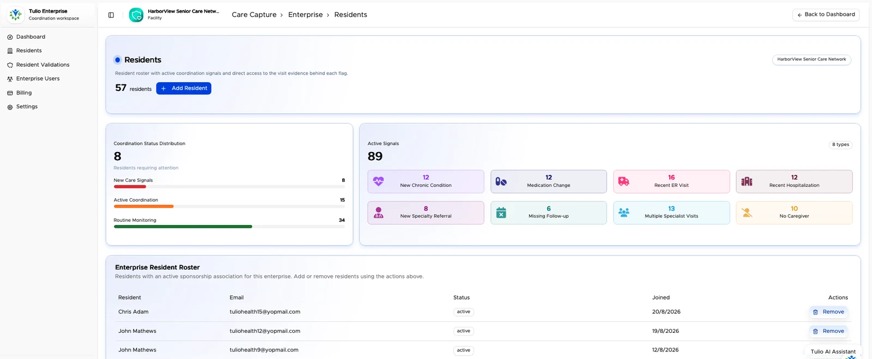The image size is (872, 359).
Task: Click the Chris Adam resident name
Action: [134, 312]
